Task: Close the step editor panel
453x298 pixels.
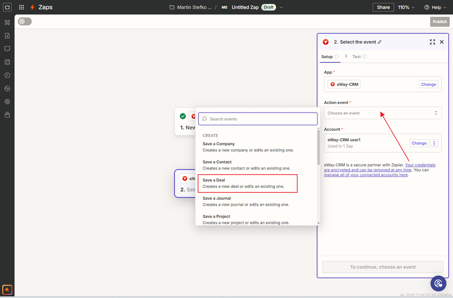Action: (x=442, y=42)
